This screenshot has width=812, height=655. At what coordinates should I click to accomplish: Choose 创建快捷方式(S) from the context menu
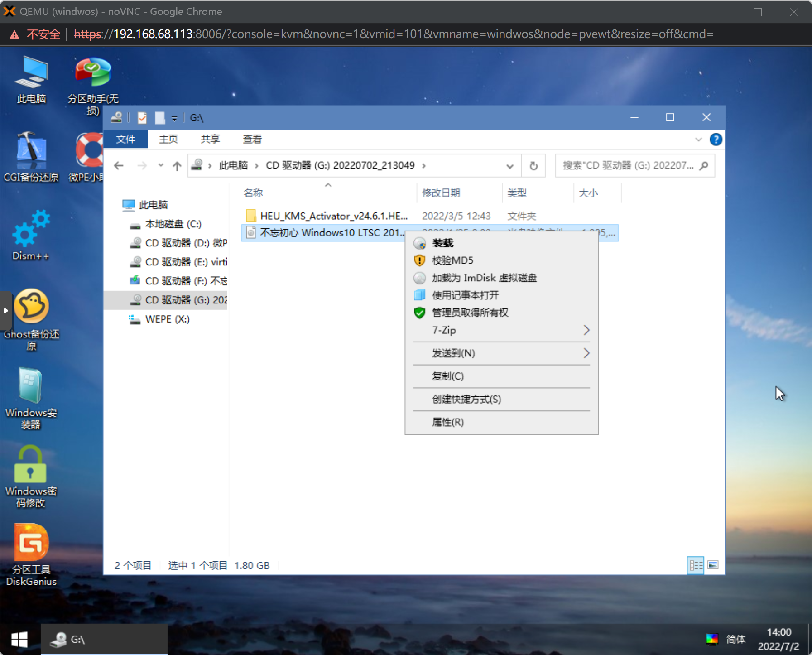tap(501, 400)
